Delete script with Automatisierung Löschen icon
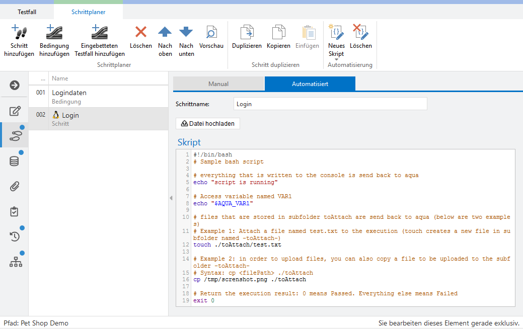The image size is (523, 329). pyautogui.click(x=360, y=32)
